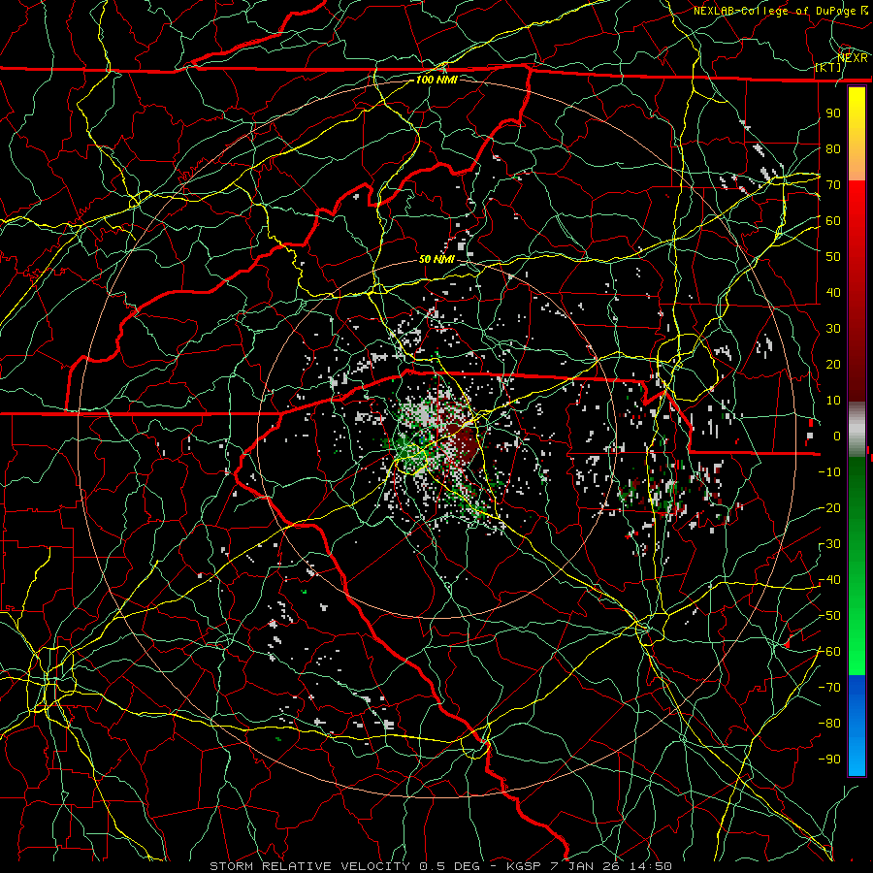Pick the gray zero-velocity color bar segment
This screenshot has height=873, width=873.
pyautogui.click(x=857, y=429)
